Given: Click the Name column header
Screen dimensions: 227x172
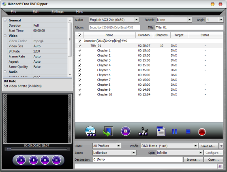Looking at the screenshot, I should point(109,35).
